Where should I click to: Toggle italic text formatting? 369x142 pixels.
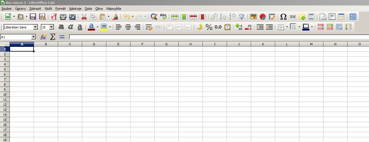[x=71, y=27]
